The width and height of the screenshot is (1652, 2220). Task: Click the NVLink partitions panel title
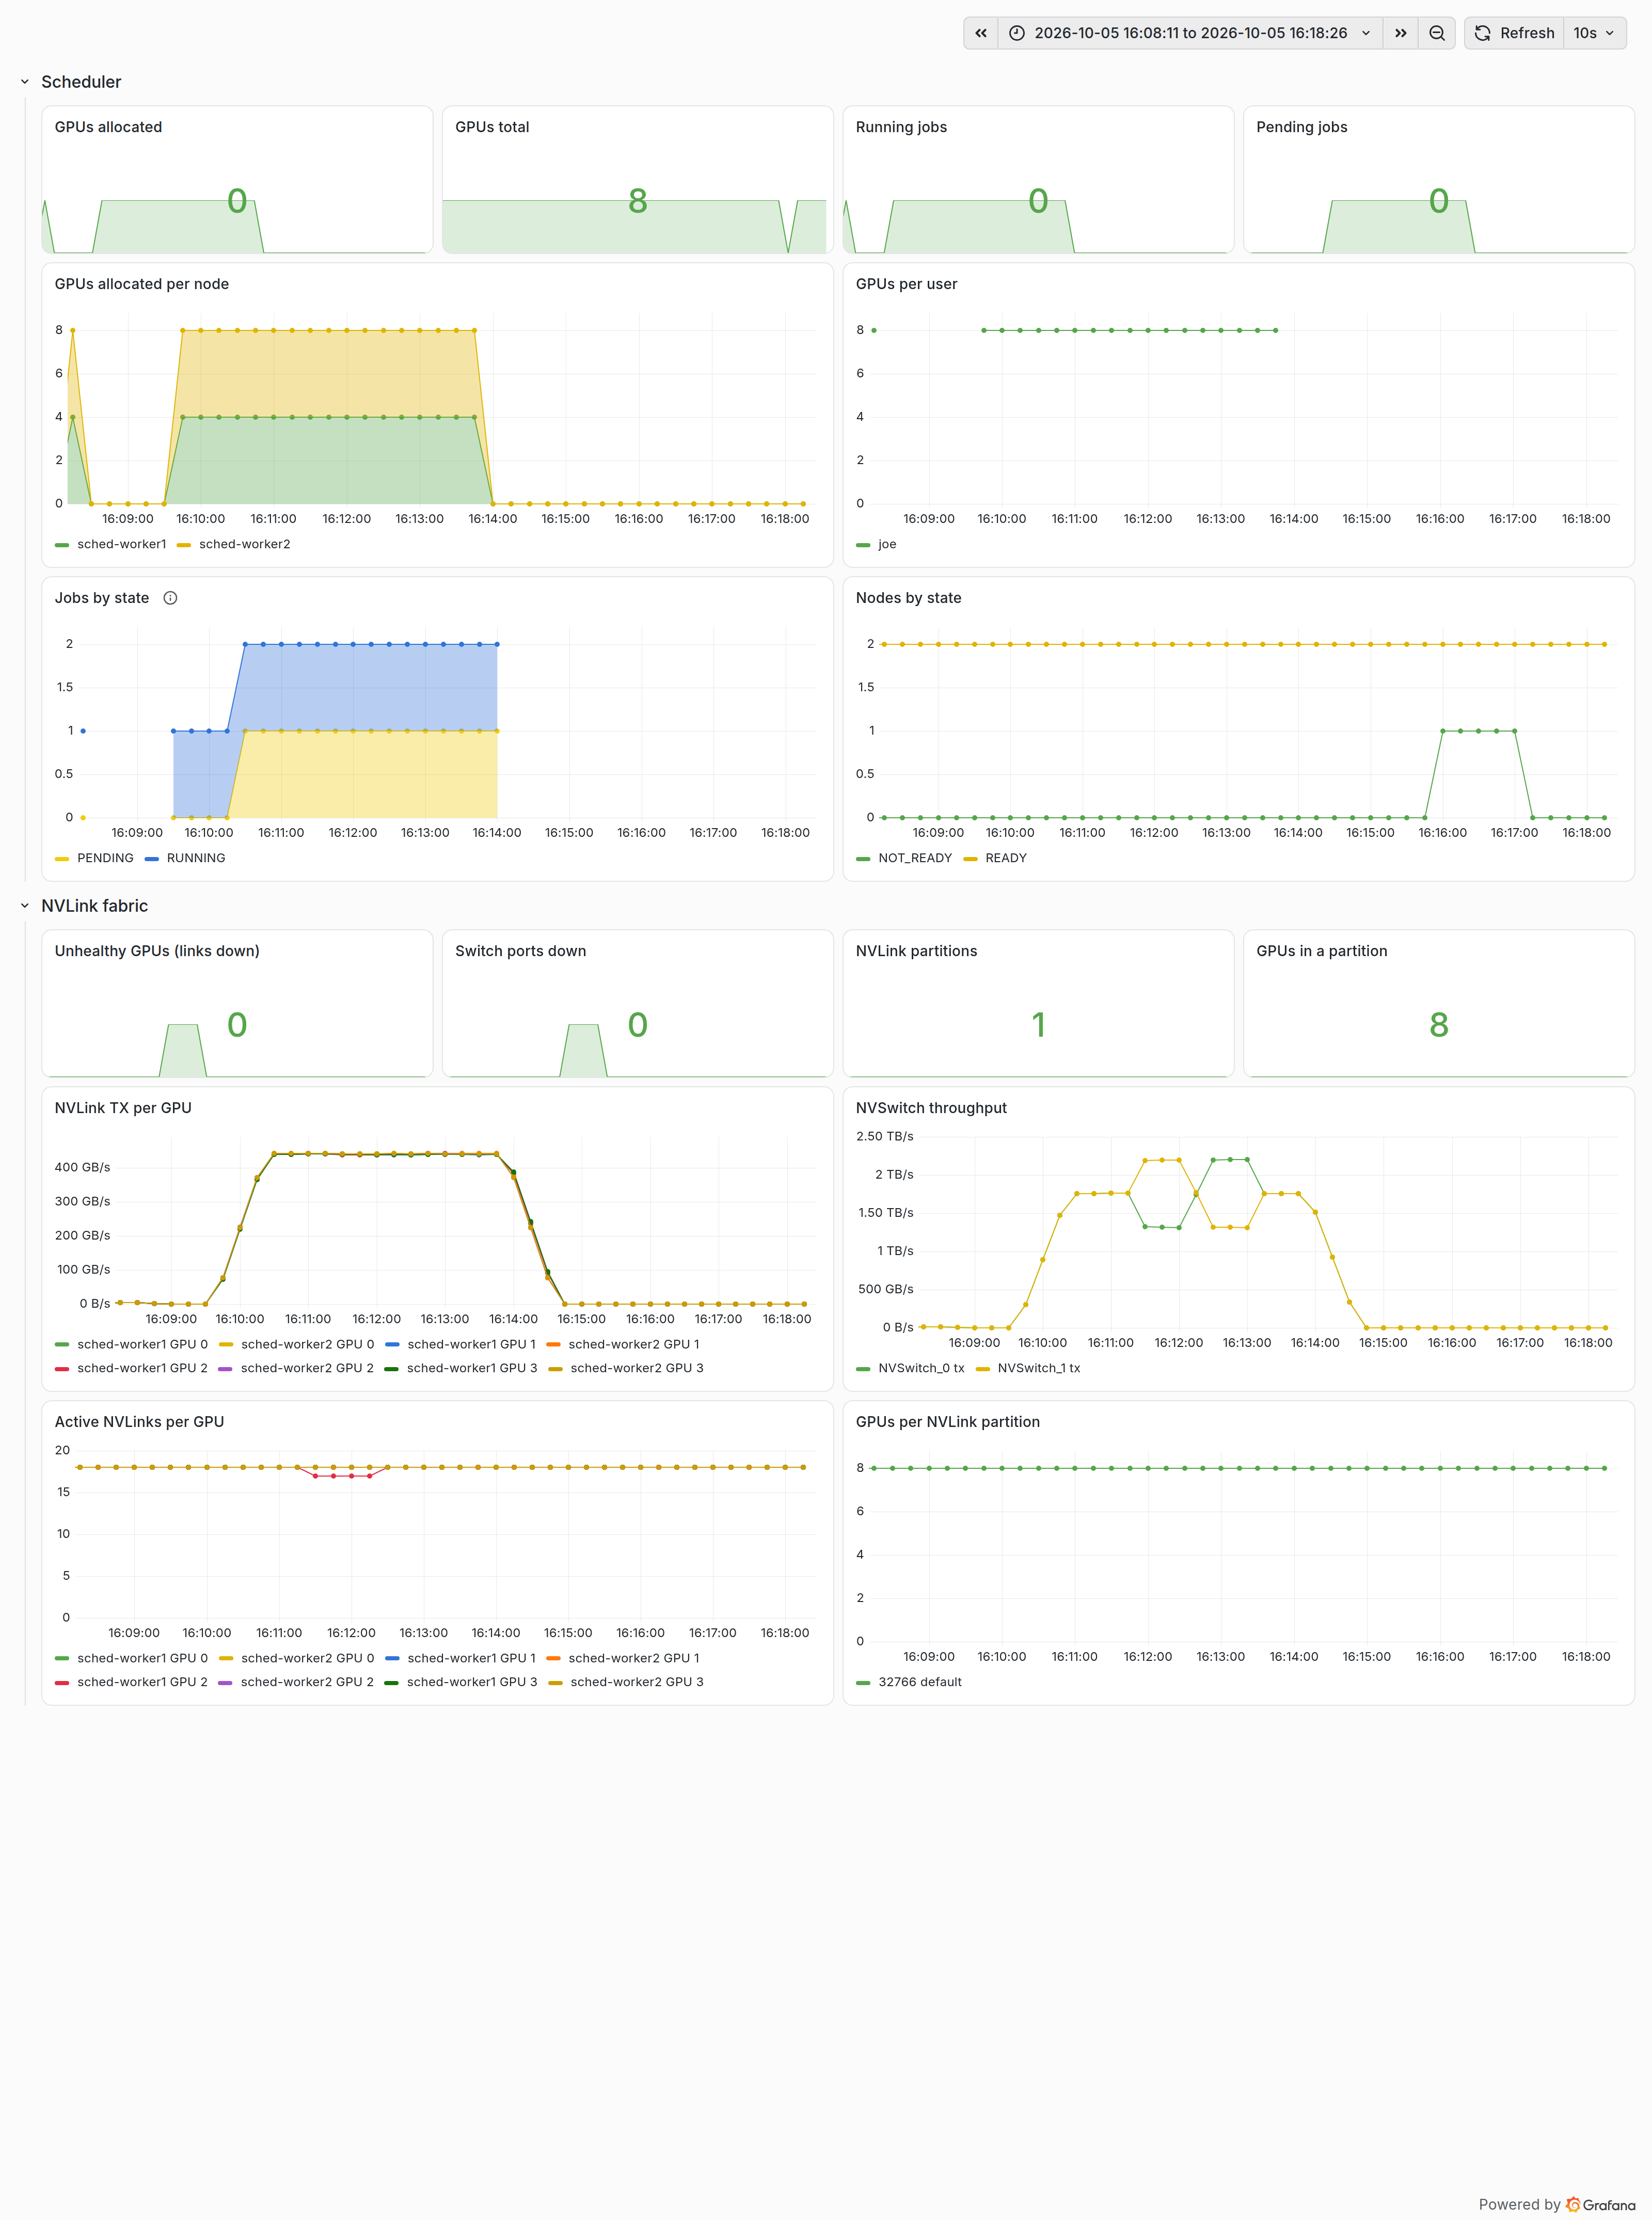(x=916, y=951)
